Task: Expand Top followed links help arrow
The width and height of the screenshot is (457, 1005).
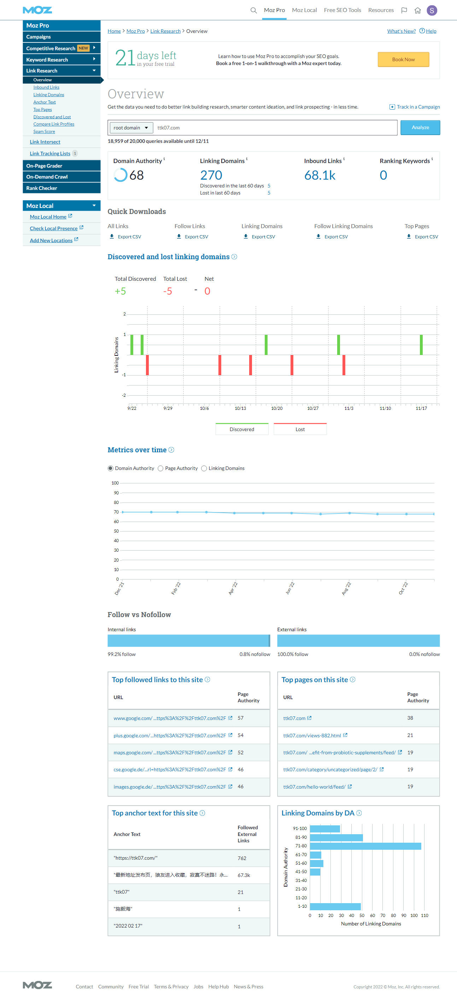Action: pyautogui.click(x=207, y=680)
